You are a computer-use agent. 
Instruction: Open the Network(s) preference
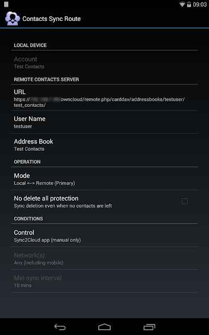click(x=104, y=258)
